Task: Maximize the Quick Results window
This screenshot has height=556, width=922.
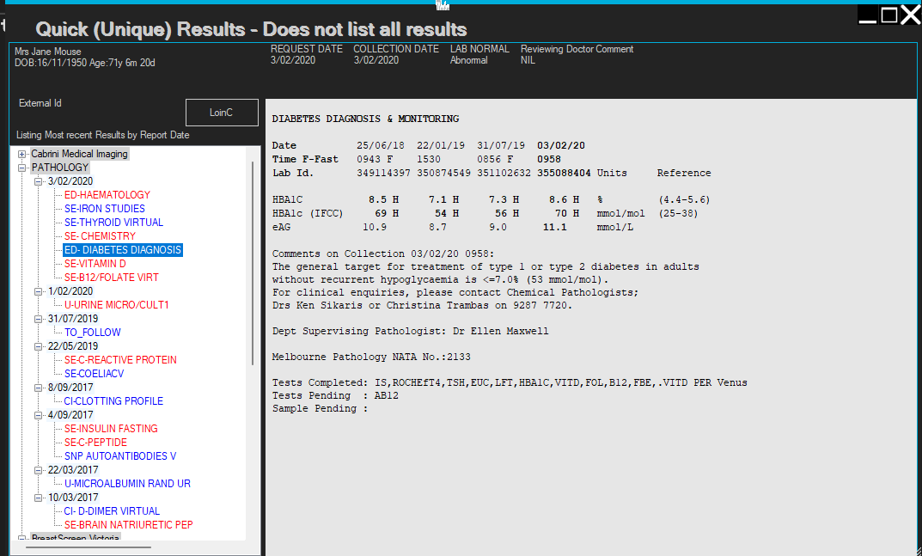Action: [889, 15]
